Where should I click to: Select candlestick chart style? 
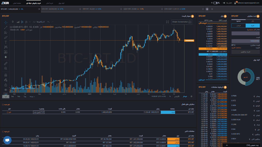coord(22,22)
